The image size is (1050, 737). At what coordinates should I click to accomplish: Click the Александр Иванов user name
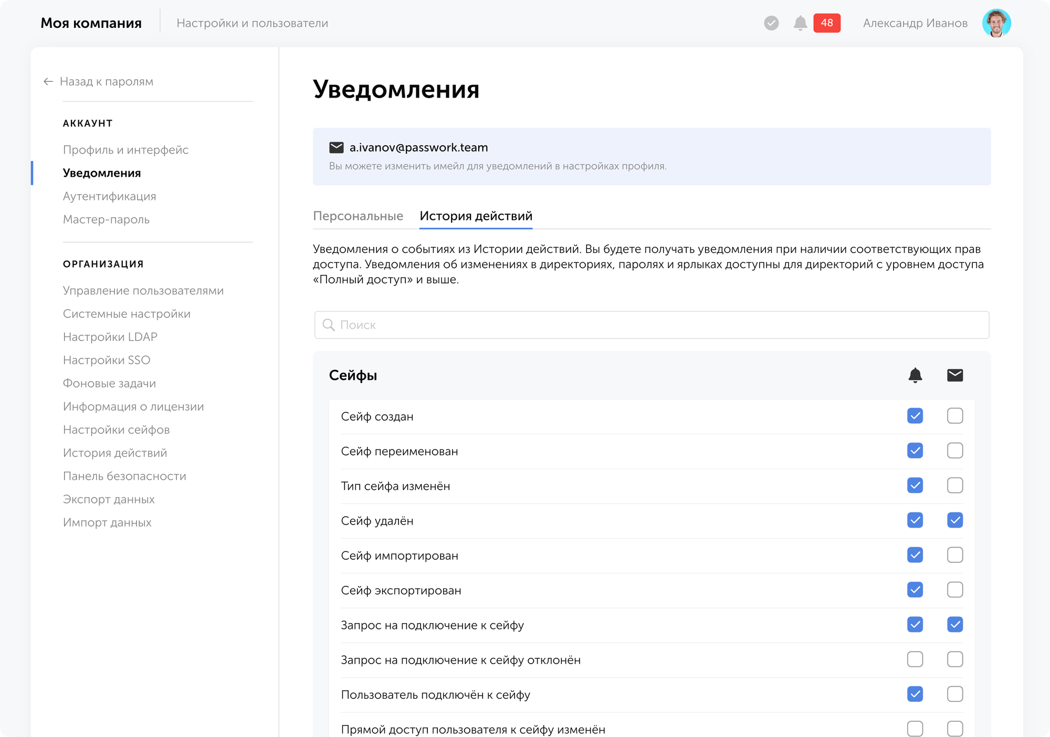(x=915, y=23)
